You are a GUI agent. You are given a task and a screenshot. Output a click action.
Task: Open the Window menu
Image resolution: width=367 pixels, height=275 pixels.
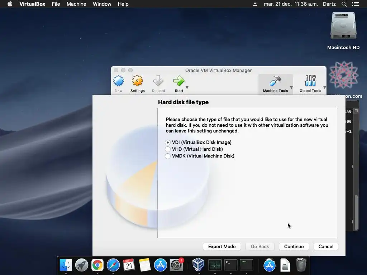point(102,4)
